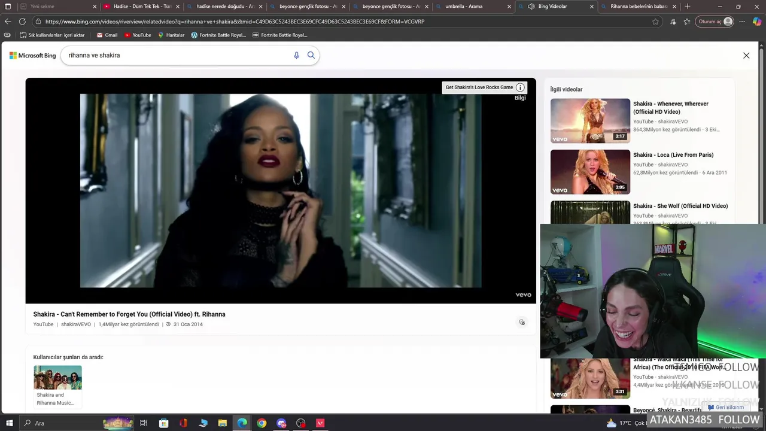766x431 pixels.
Task: Open the favorites list icon in toolbar
Action: click(x=686, y=22)
